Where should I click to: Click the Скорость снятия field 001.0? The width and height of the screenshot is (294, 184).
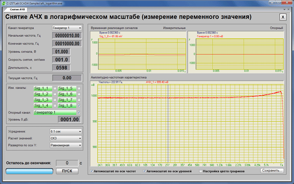(61, 60)
